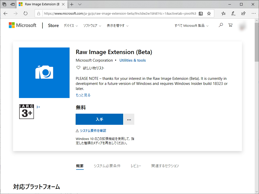Open the search magnifier in the Store header
Screen dimensions: 259x194
[x=221, y=25]
